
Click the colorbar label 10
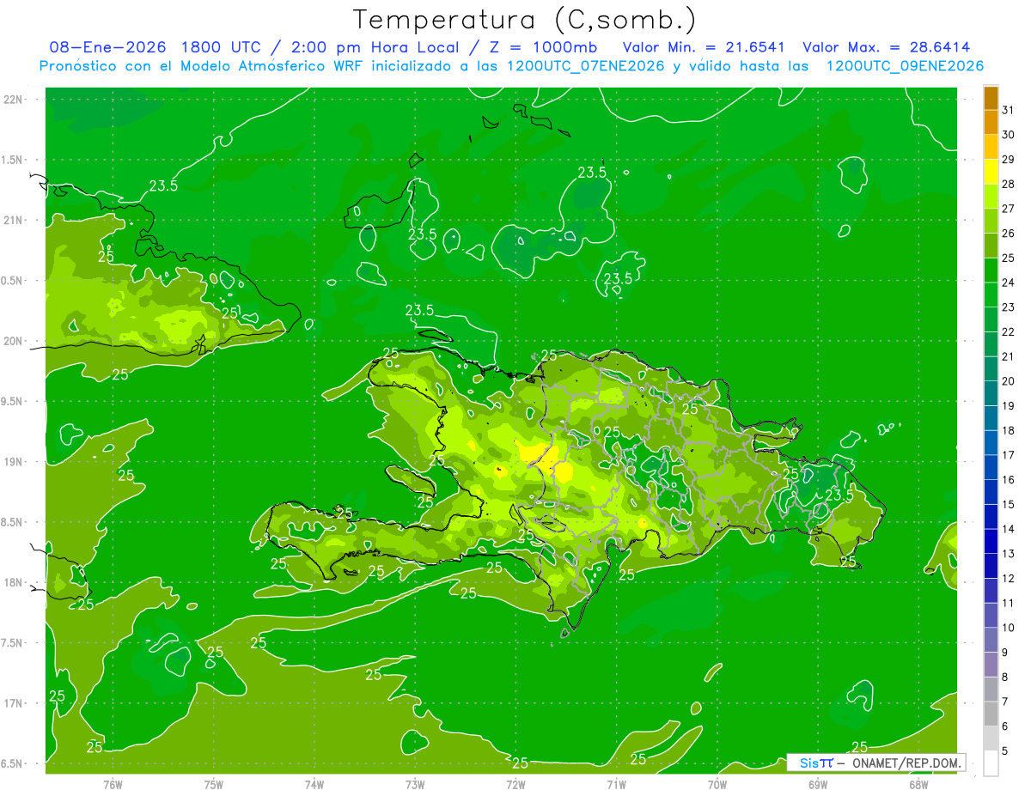(x=1009, y=628)
